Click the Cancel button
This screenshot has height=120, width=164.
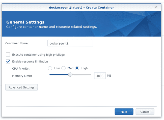click(145, 112)
